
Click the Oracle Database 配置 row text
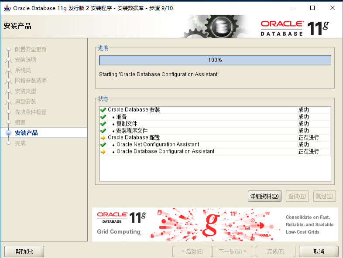click(x=134, y=138)
